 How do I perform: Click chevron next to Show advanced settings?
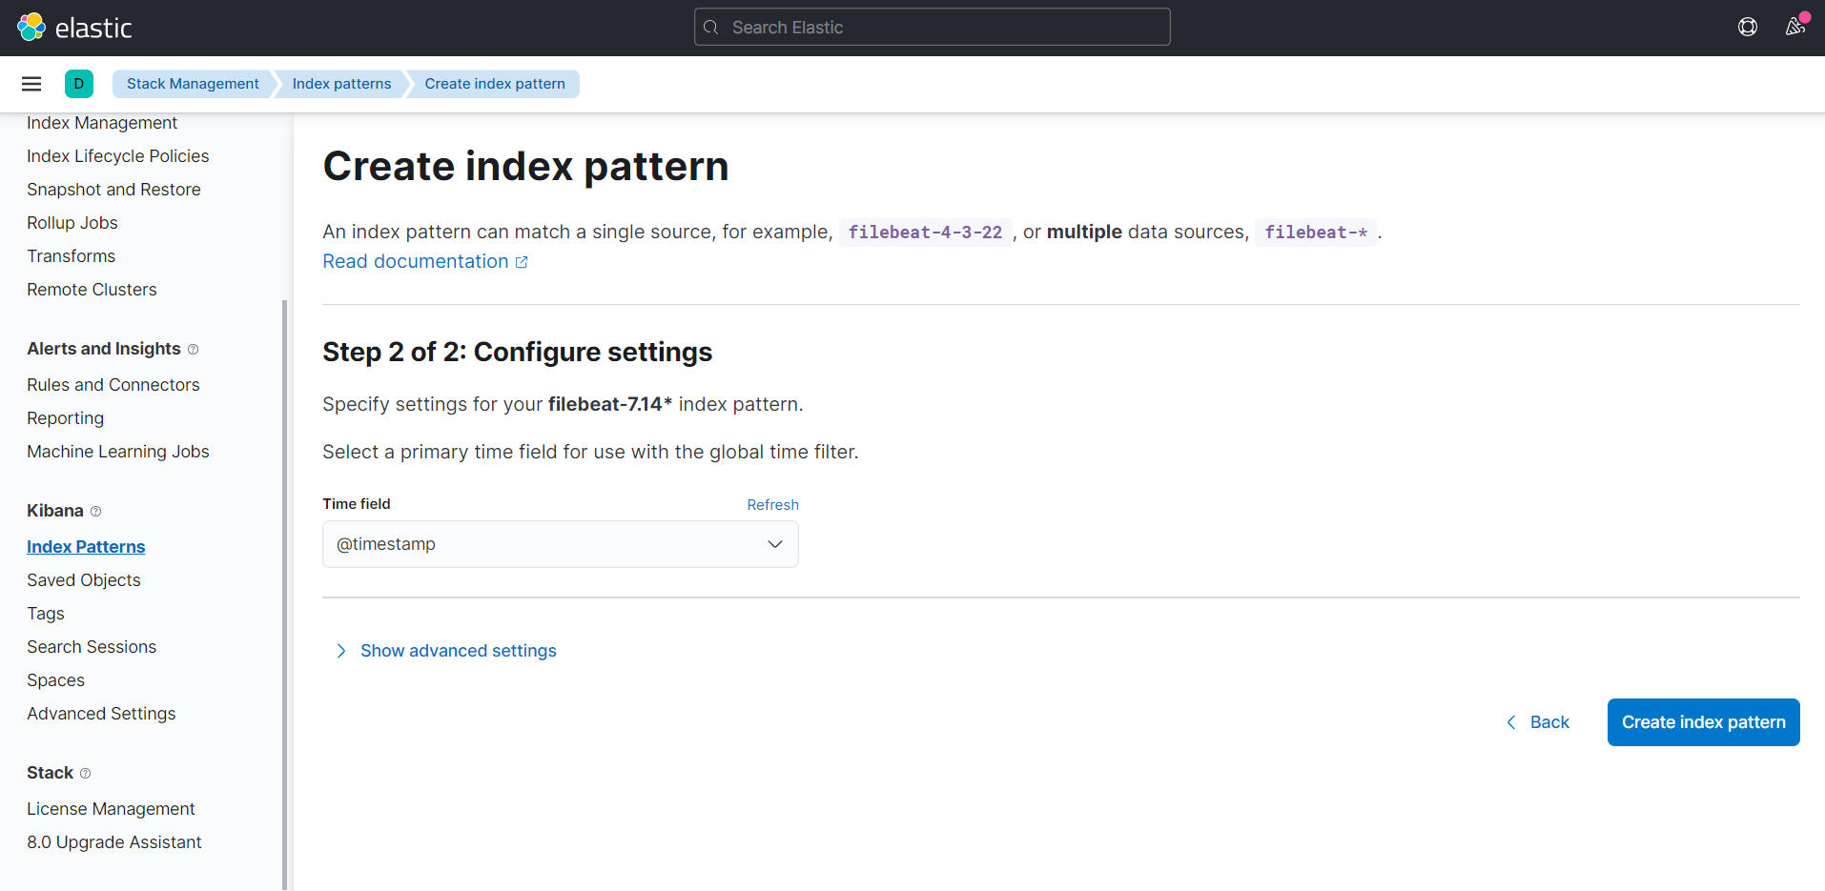[x=340, y=651]
